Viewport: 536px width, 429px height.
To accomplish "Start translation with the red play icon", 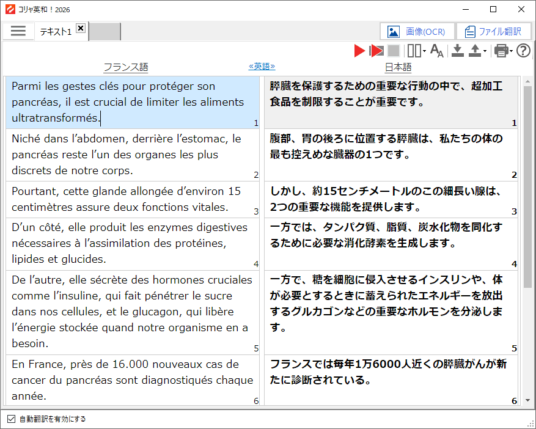I will click(x=359, y=51).
